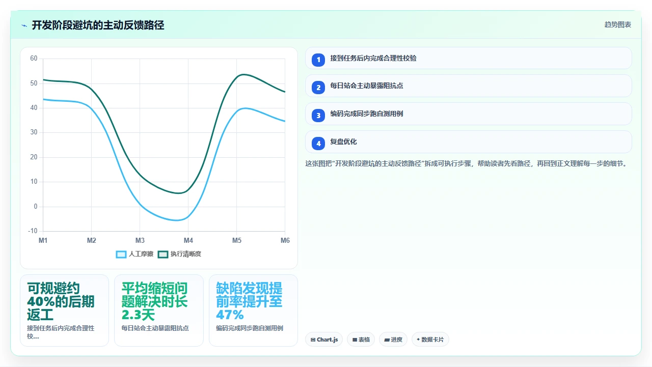The height and width of the screenshot is (367, 652).
Task: Click the M1 axis label
Action: (43, 240)
